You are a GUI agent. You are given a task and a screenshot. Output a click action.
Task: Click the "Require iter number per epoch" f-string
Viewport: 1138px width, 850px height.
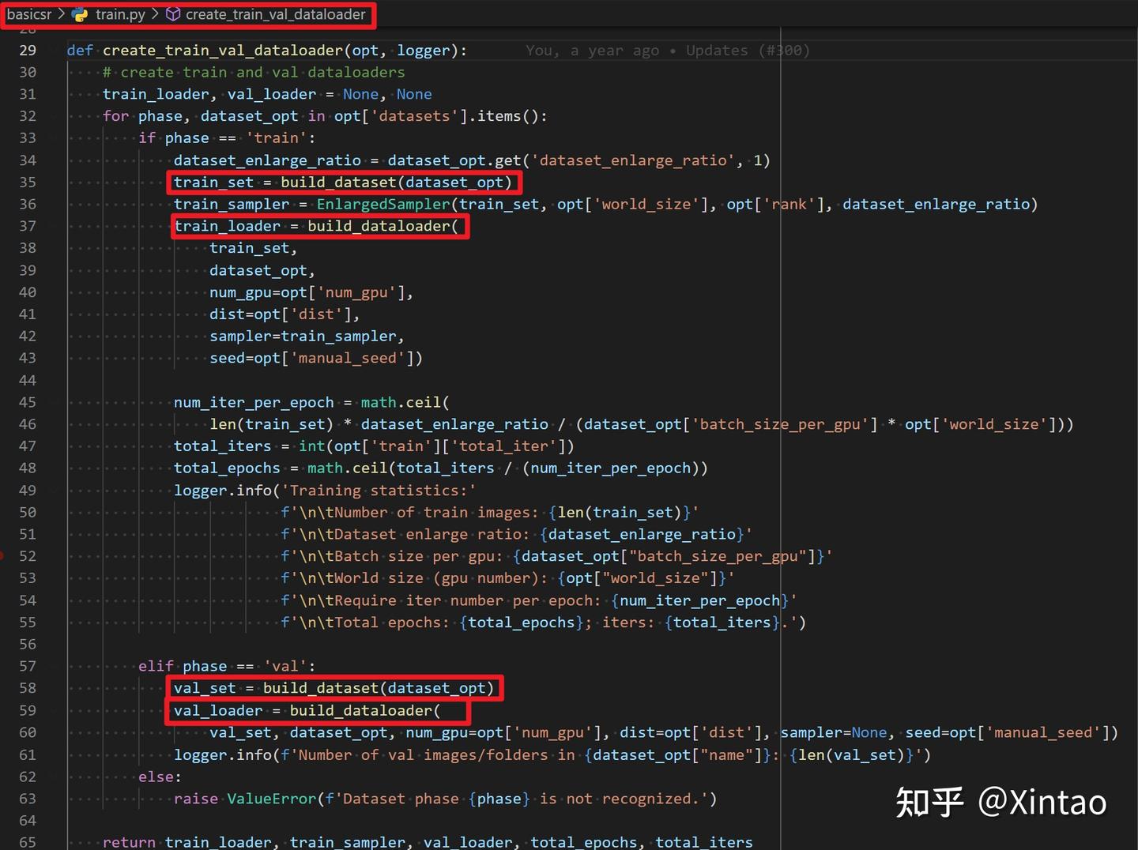click(539, 600)
